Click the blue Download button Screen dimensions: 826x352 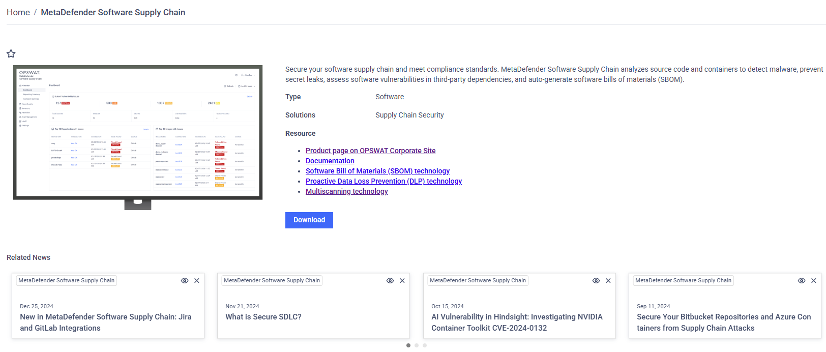[309, 220]
